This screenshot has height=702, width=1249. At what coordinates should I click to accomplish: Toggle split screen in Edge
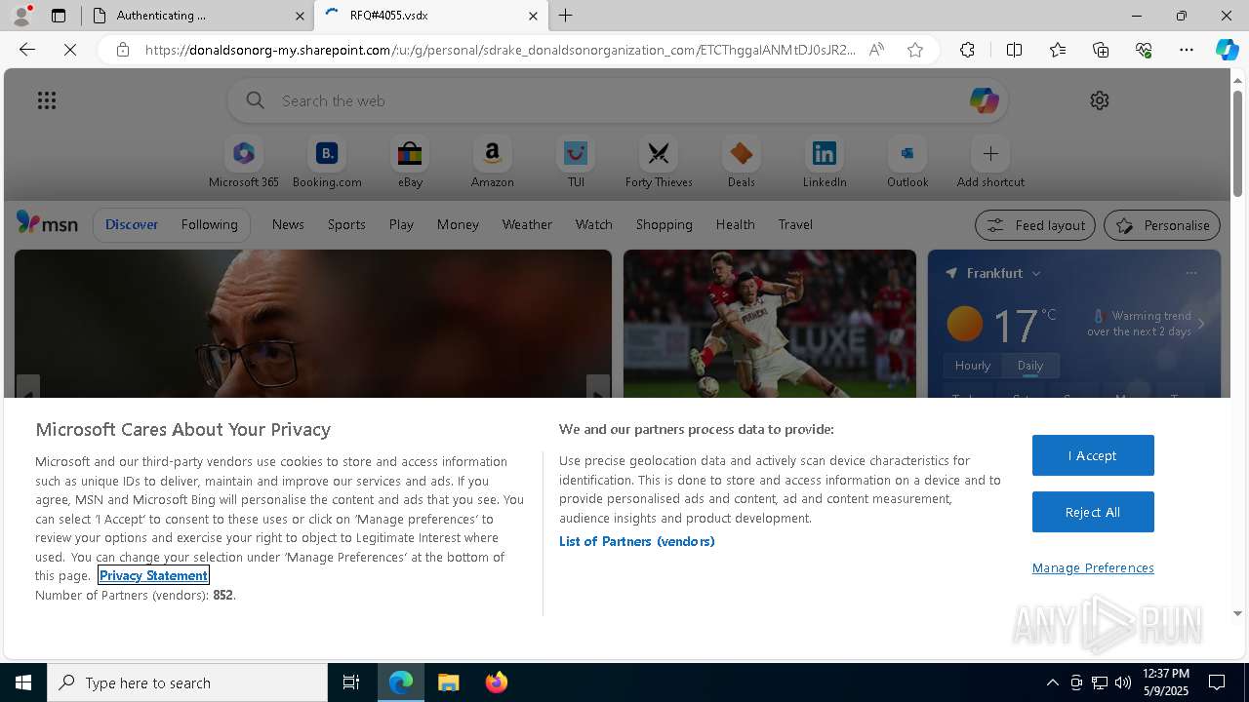(x=1014, y=50)
